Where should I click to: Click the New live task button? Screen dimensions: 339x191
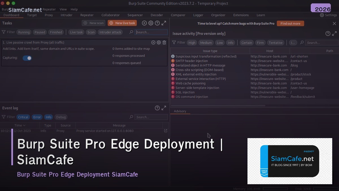tap(122, 23)
